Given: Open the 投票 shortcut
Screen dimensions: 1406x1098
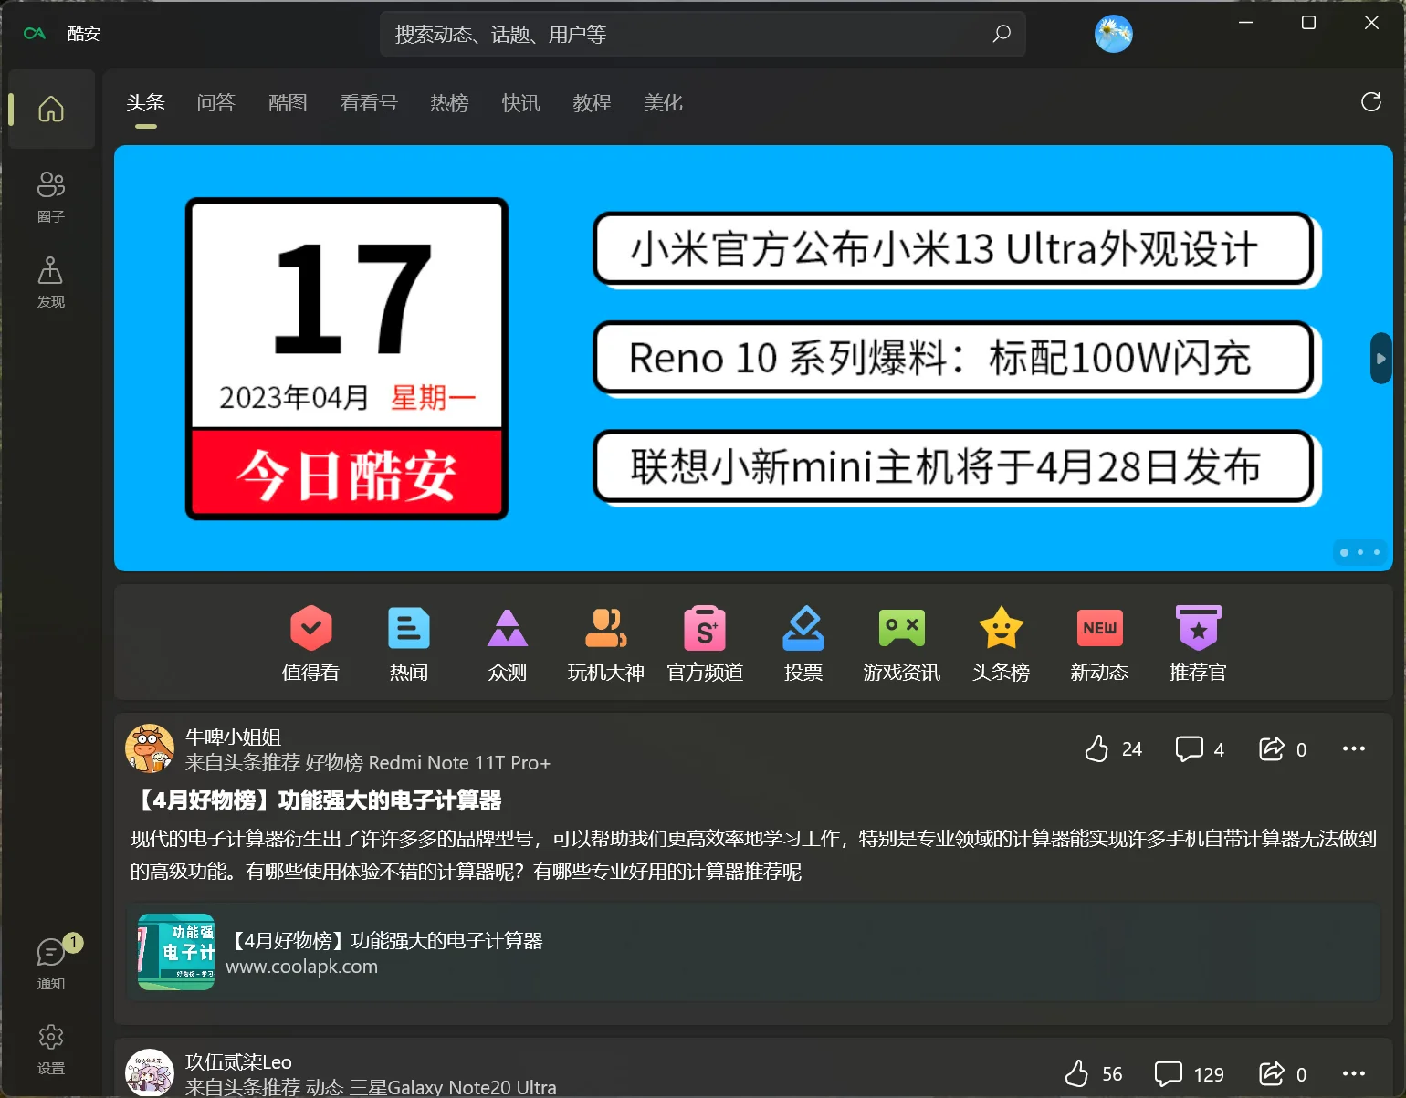Looking at the screenshot, I should pos(803,643).
